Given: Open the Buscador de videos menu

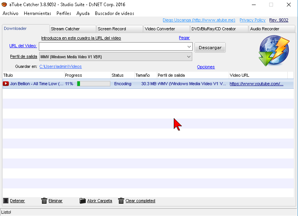Looking at the screenshot, I should (x=115, y=13).
